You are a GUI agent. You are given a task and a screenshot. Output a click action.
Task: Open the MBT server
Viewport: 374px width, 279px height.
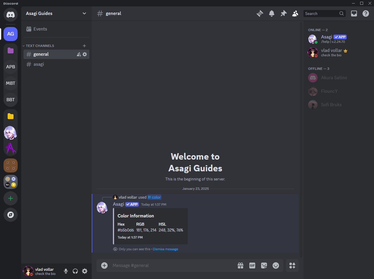[x=11, y=83]
